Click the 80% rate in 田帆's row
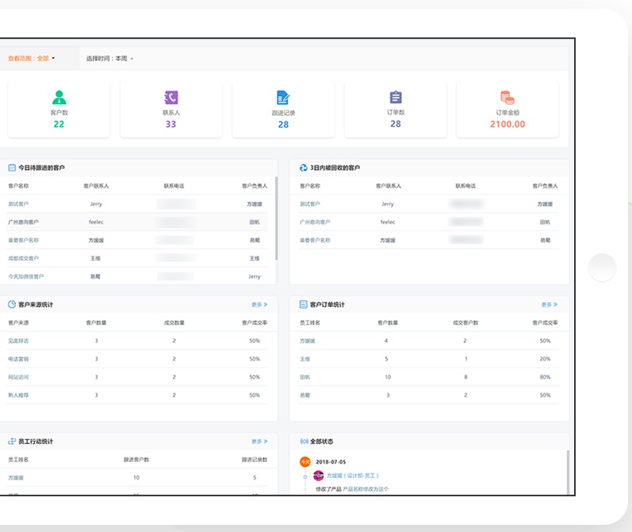The width and height of the screenshot is (632, 532). coord(545,377)
